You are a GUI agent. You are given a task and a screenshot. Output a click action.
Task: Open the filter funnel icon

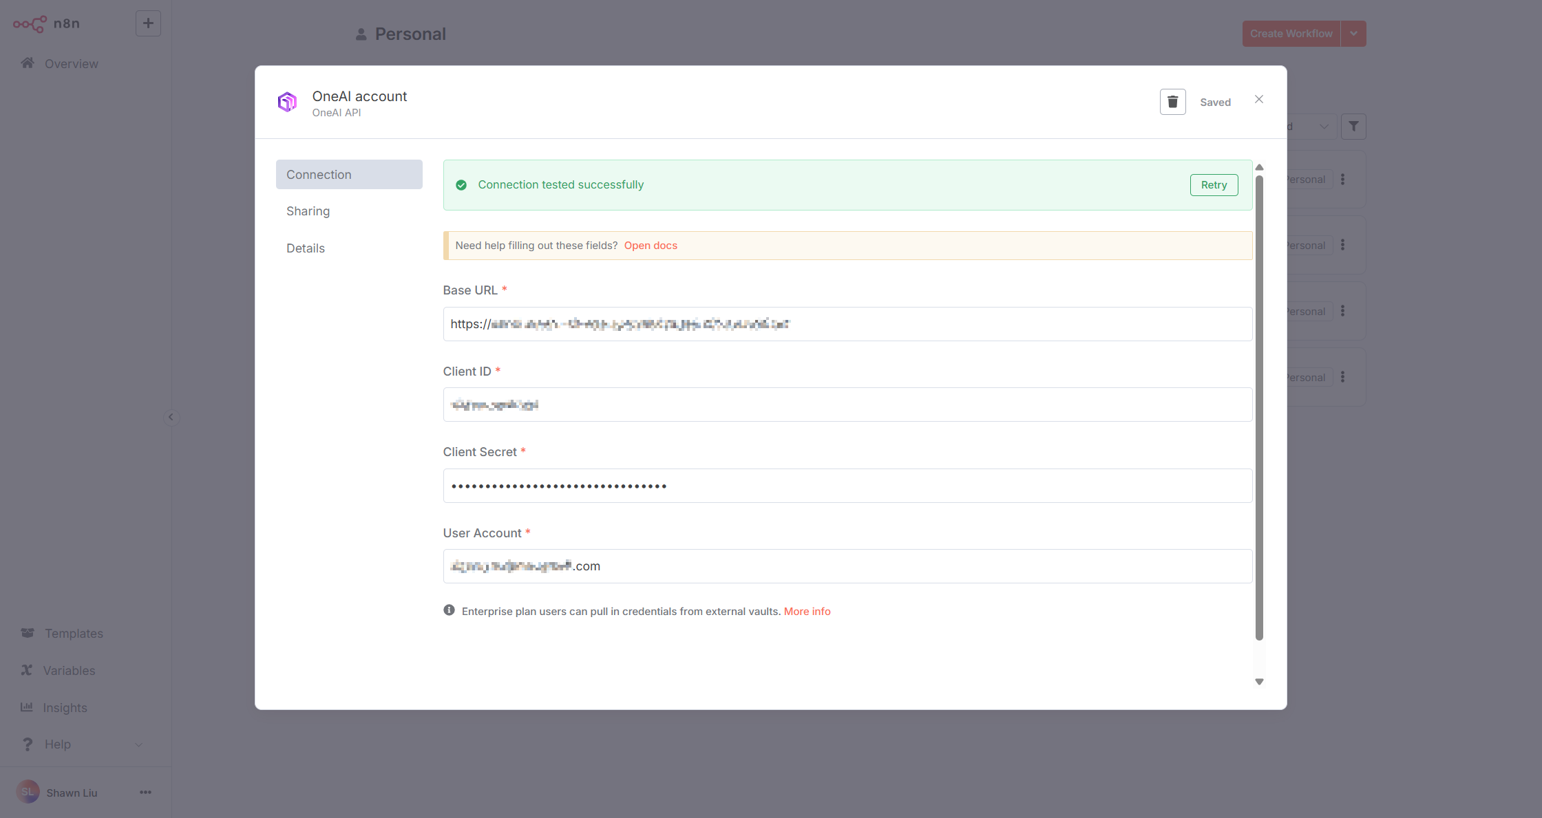(1353, 127)
